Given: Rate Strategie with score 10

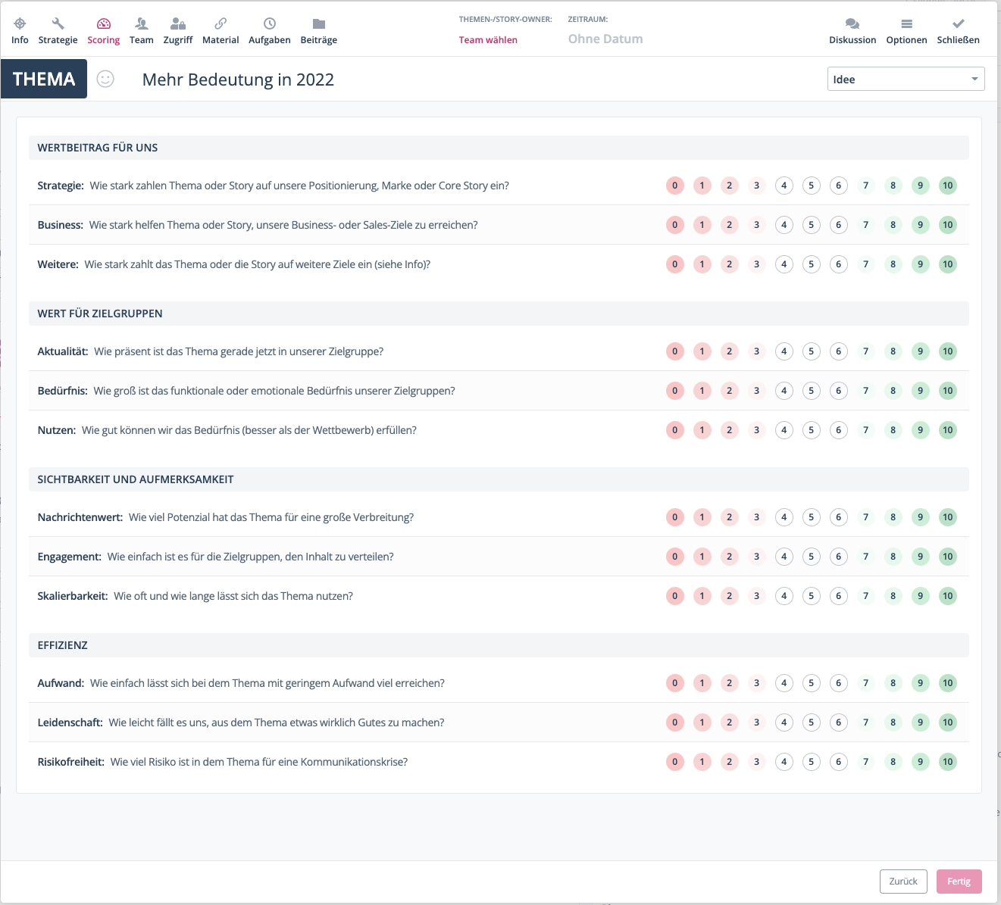Looking at the screenshot, I should 947,186.
